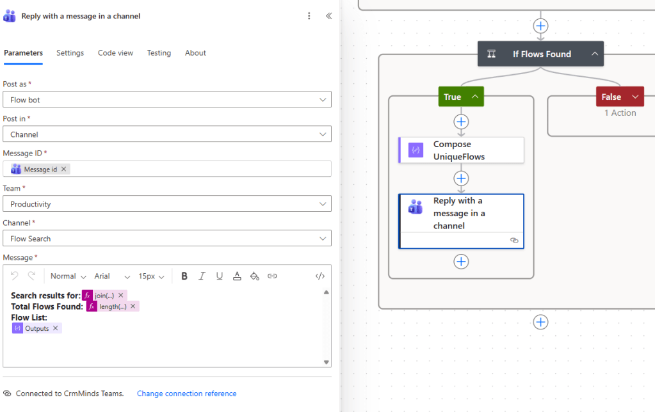The width and height of the screenshot is (655, 412).
Task: Apply Italic formatting in message editor
Action: [202, 276]
